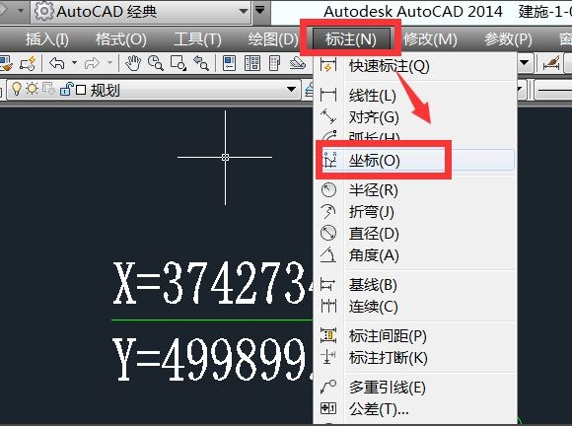Open the Properties palette icon
Viewport: 572px width, 426px height.
click(x=229, y=63)
